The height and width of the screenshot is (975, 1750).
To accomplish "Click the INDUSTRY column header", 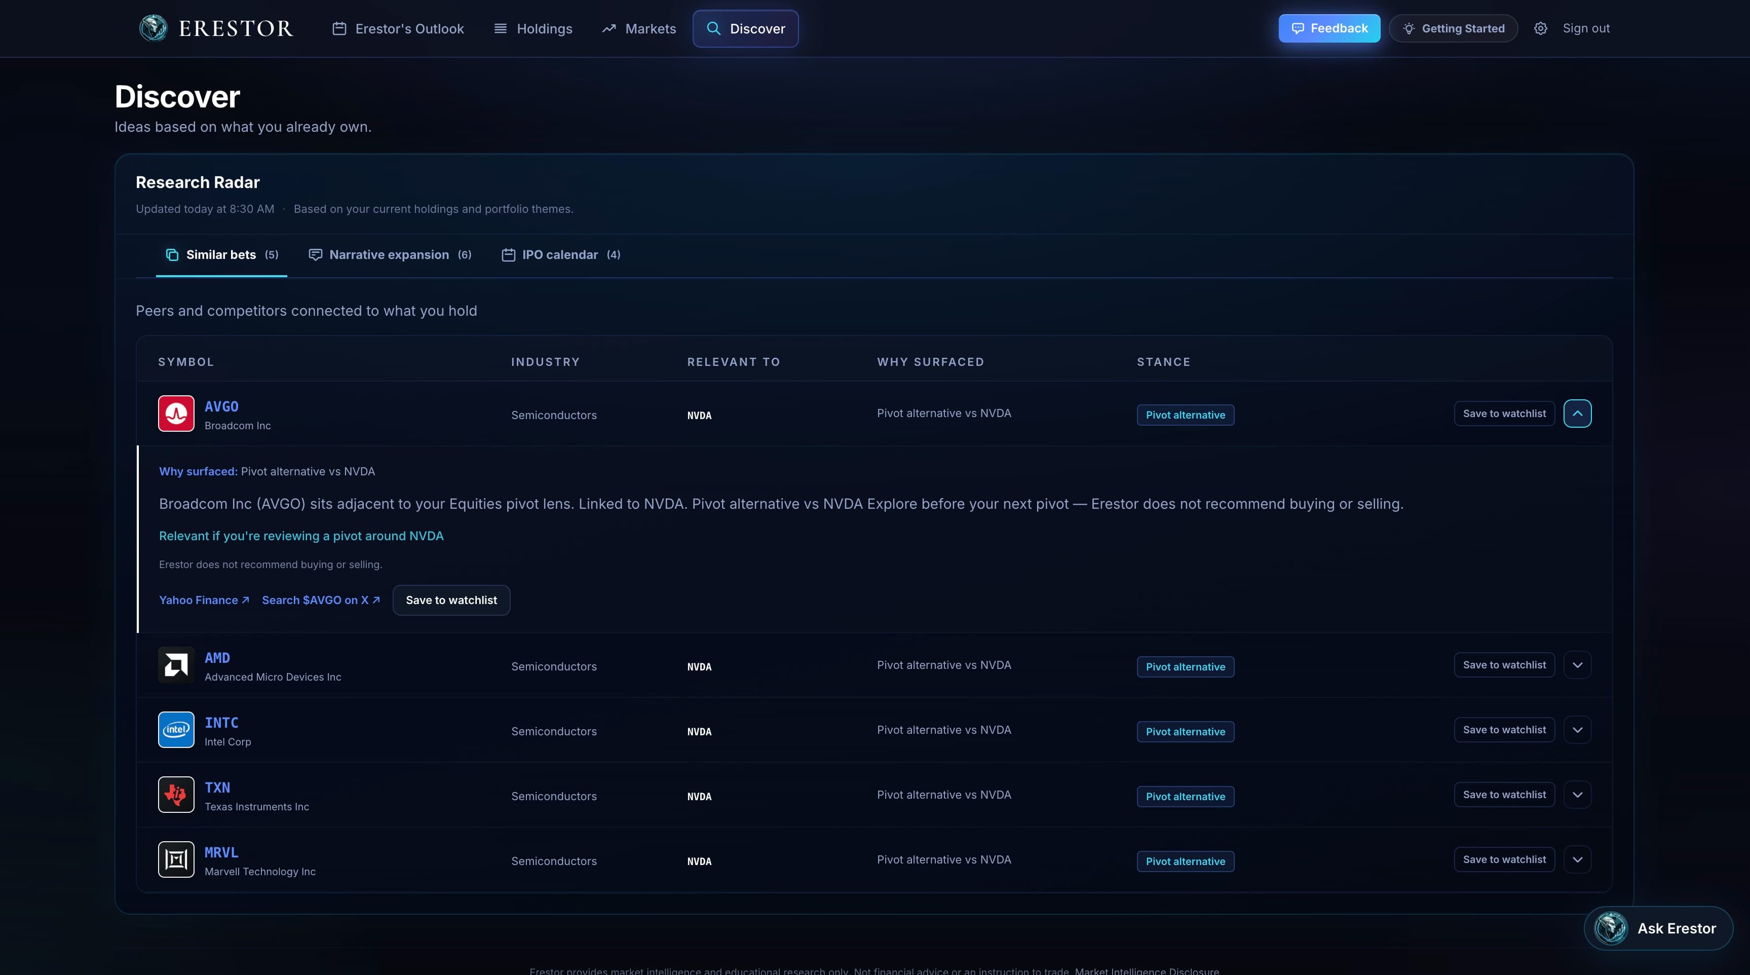I will coord(546,362).
